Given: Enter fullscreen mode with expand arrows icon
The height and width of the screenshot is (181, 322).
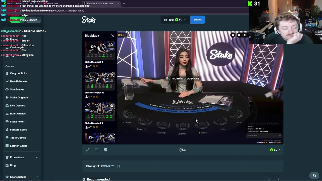Looking at the screenshot, I should 88,150.
